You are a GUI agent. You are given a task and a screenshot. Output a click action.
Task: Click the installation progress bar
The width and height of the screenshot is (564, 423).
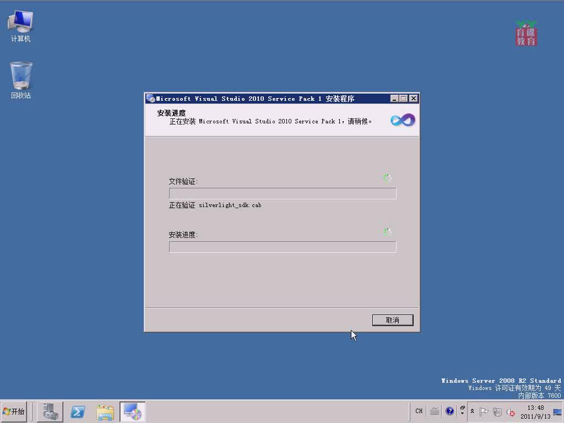[x=283, y=247]
